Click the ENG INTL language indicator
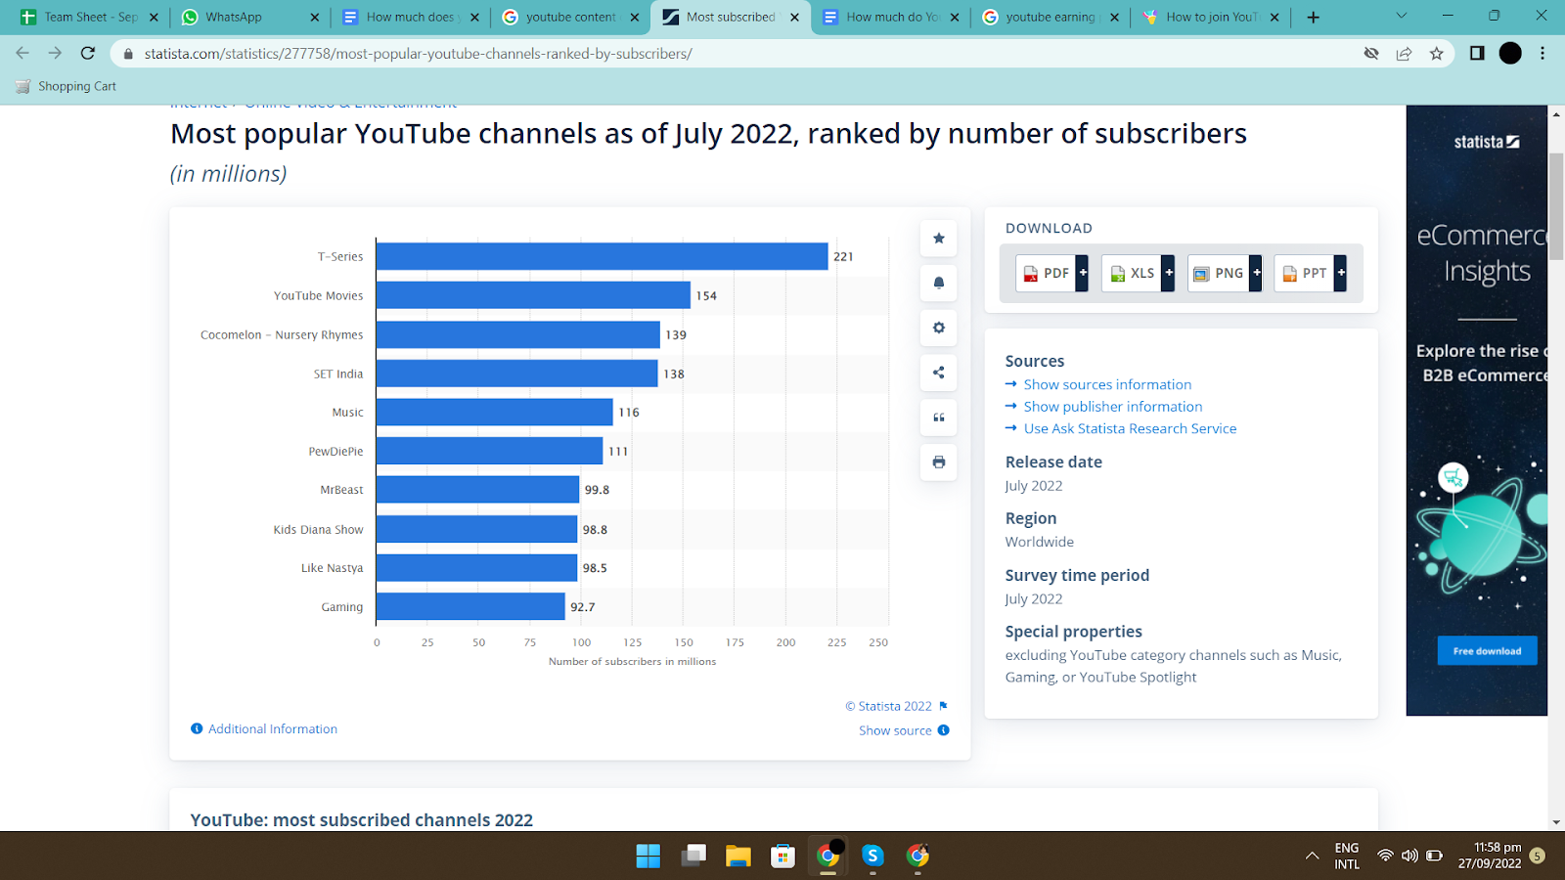 pos(1347,856)
